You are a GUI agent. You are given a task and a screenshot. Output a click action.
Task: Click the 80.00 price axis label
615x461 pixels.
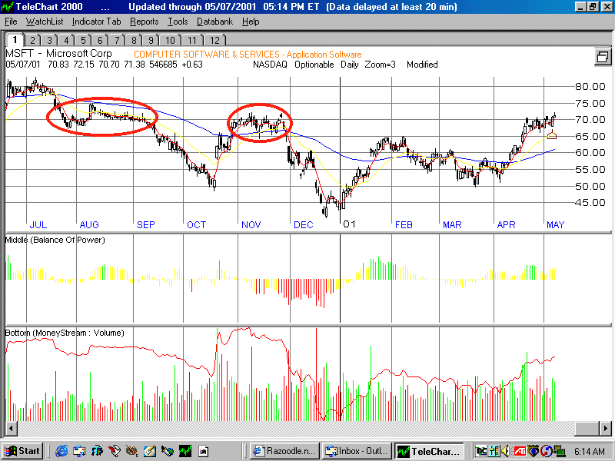[x=590, y=87]
